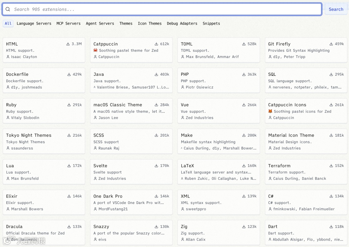Click author name Allan Calix

click(x=196, y=240)
